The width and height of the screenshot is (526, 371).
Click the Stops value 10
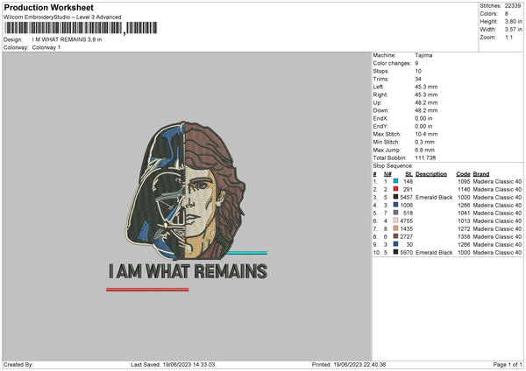(x=418, y=71)
